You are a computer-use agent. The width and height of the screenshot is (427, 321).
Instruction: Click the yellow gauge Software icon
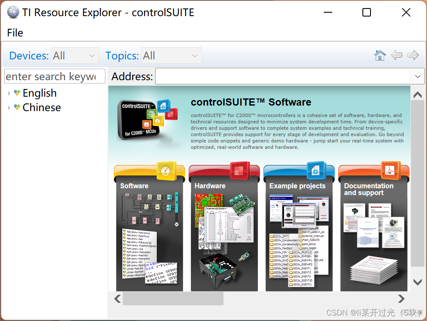coord(167,171)
